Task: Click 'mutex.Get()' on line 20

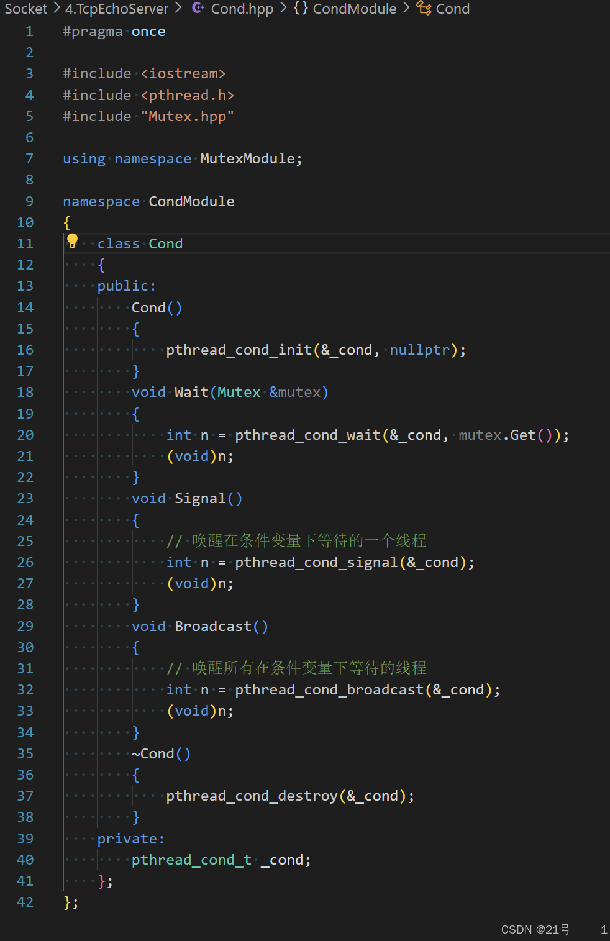Action: (506, 435)
